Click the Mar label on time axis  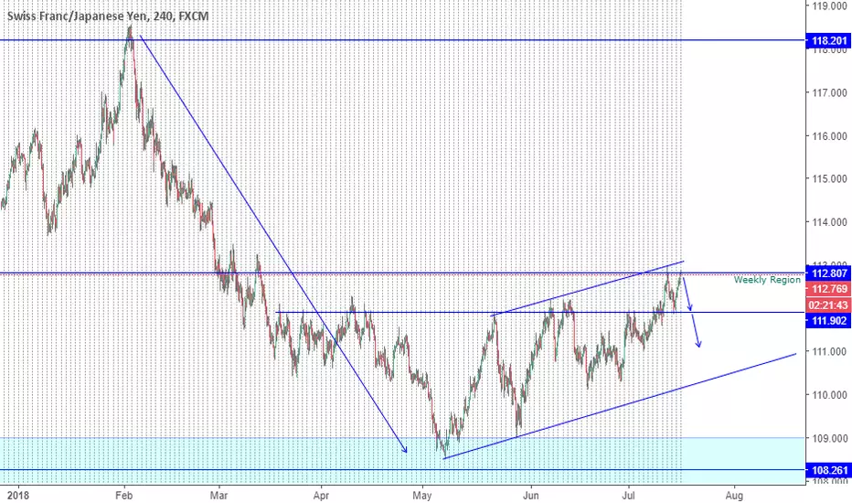click(219, 496)
